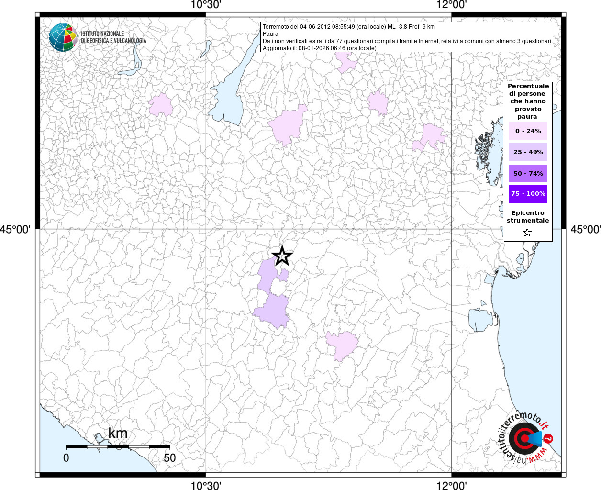The width and height of the screenshot is (601, 490).
Task: Click the top 10°30' longitude label
Action: coord(206,5)
